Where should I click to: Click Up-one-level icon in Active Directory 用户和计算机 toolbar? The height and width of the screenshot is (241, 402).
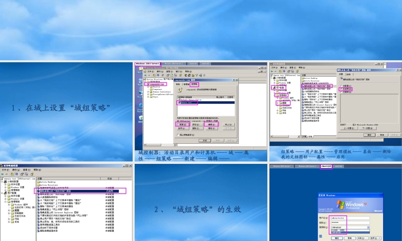point(154,75)
